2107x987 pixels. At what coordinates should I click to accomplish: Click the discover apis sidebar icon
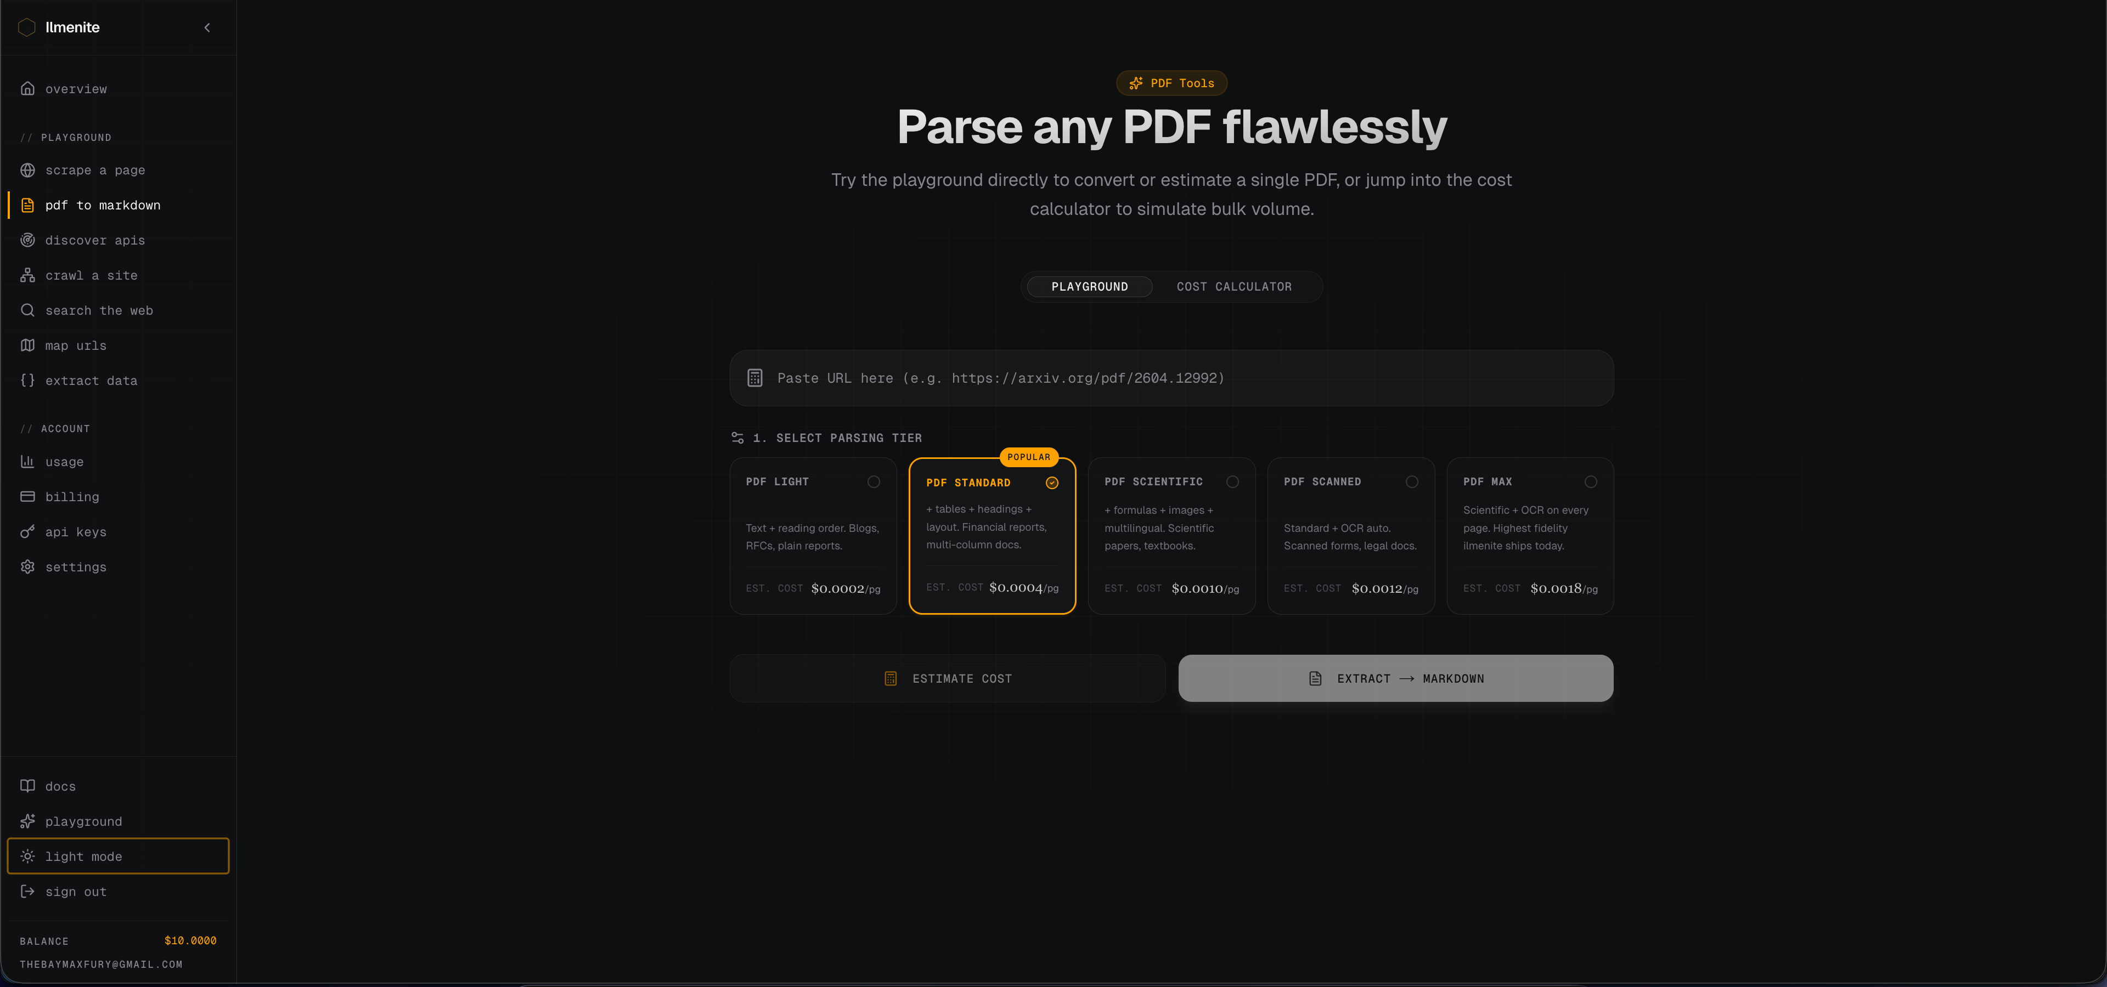point(27,240)
